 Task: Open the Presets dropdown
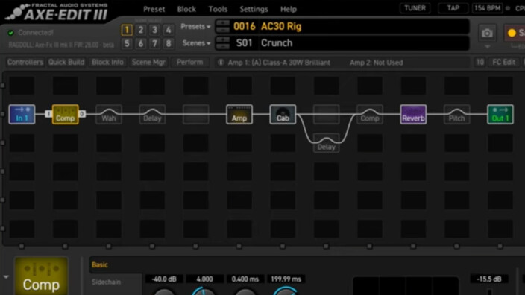pos(195,26)
